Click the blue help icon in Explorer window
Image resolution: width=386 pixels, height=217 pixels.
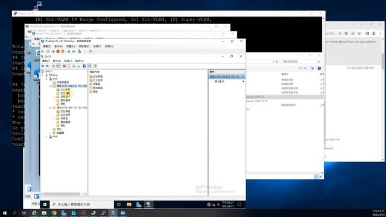(319, 68)
